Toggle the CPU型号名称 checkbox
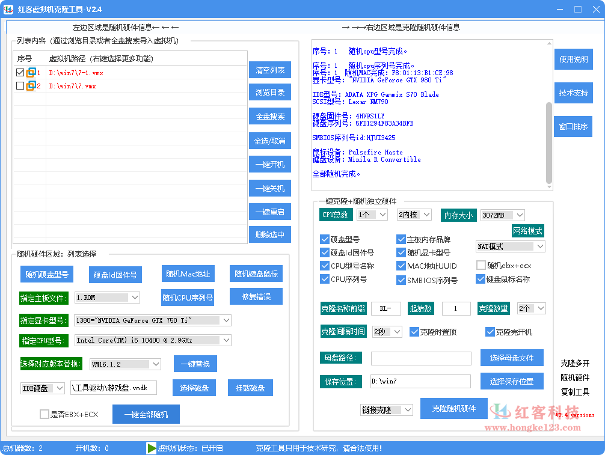Image resolution: width=605 pixels, height=455 pixels. (x=325, y=266)
